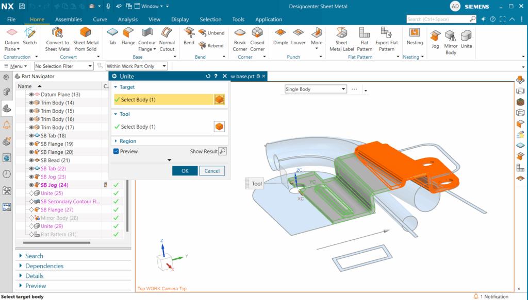
Task: Click the command Search input field
Action: coord(437,19)
